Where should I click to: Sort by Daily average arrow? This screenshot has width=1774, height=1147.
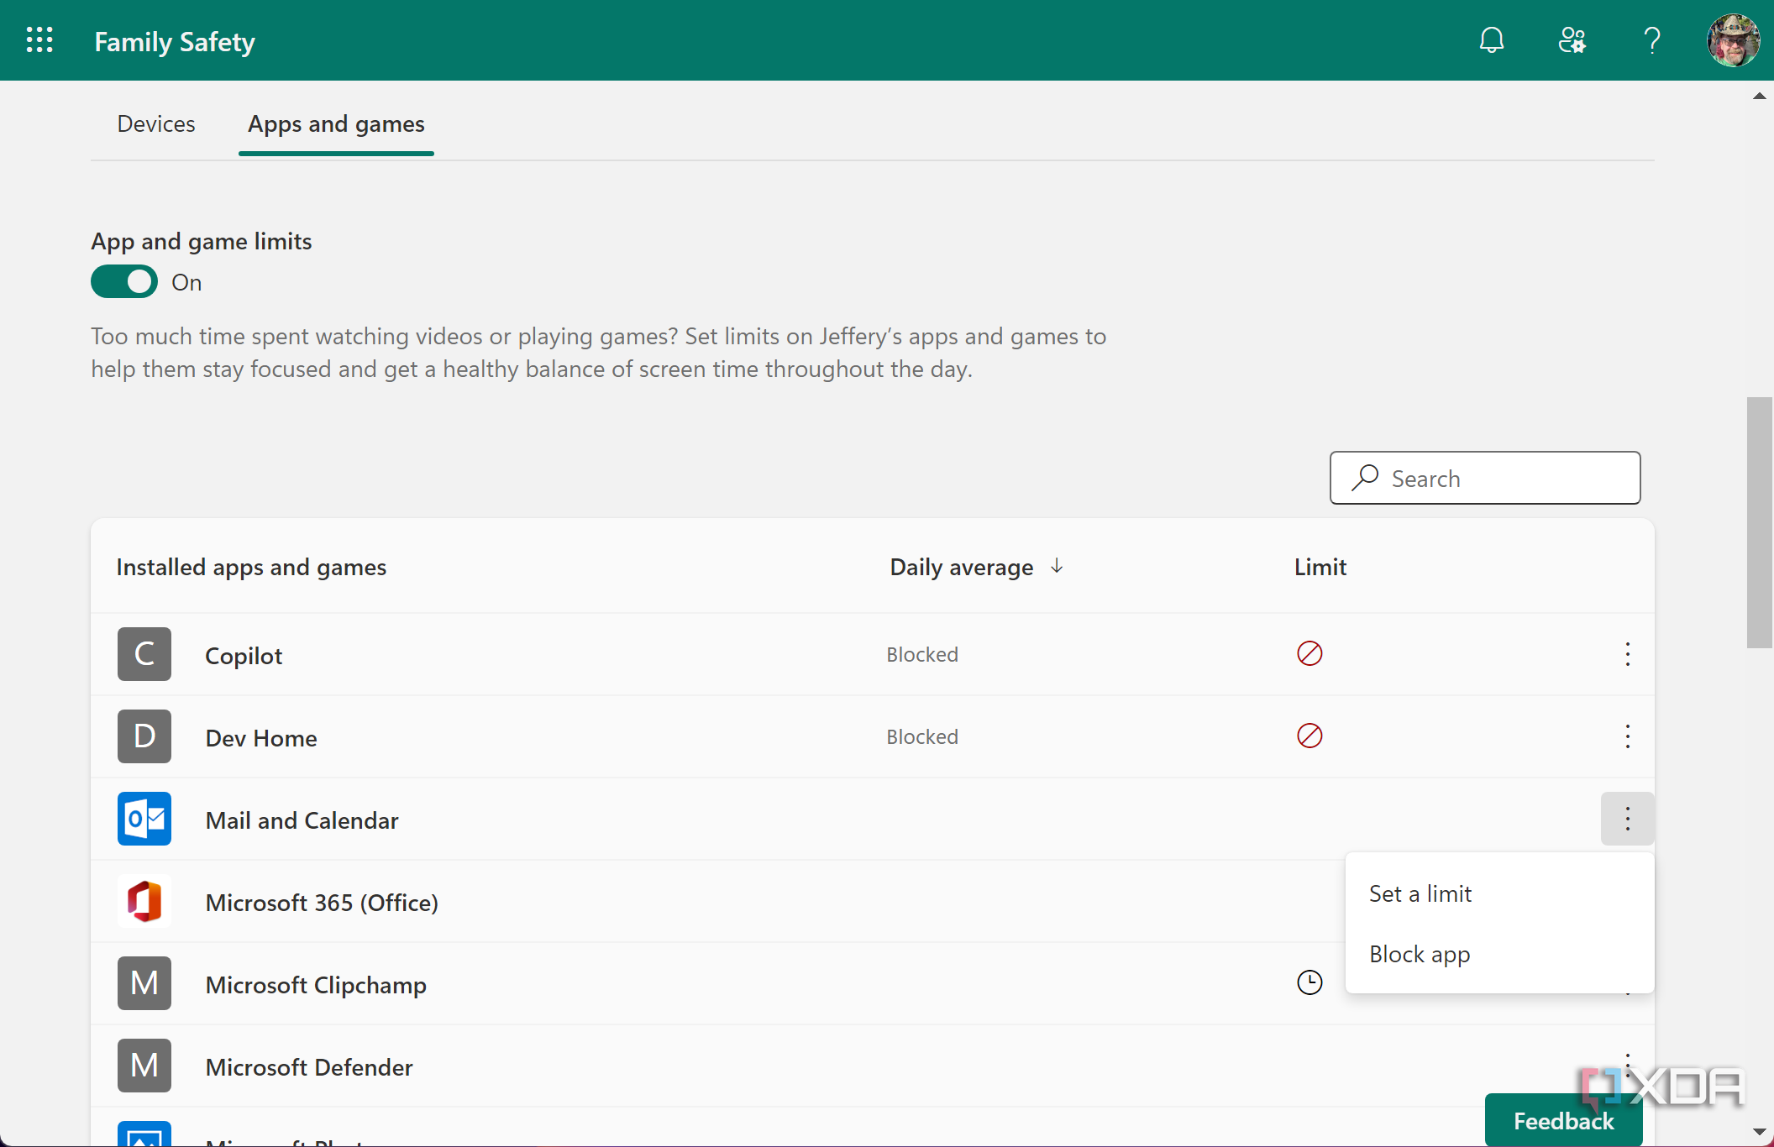(1057, 567)
